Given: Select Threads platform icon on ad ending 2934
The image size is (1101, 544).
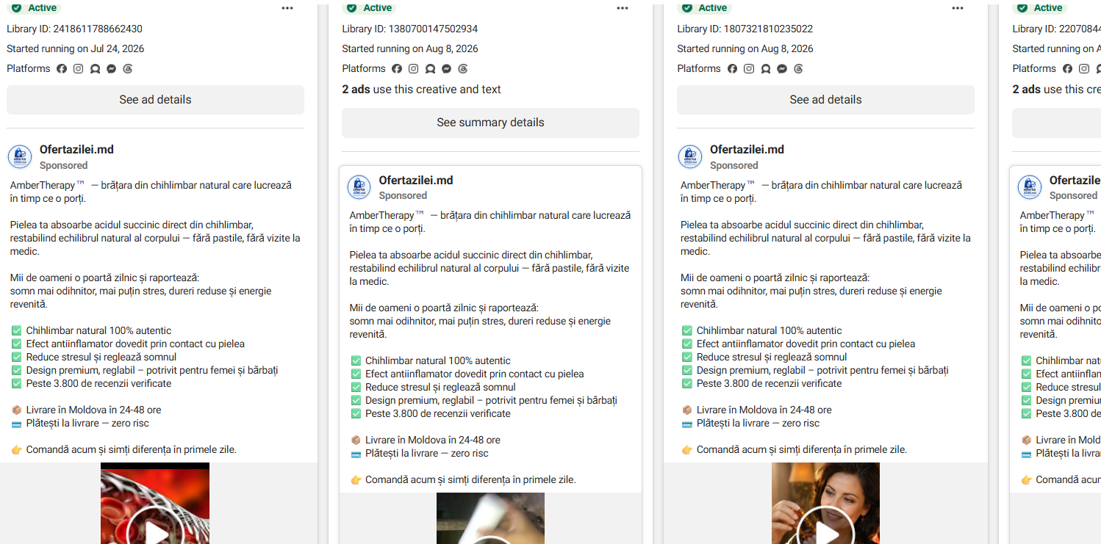Looking at the screenshot, I should coord(463,69).
